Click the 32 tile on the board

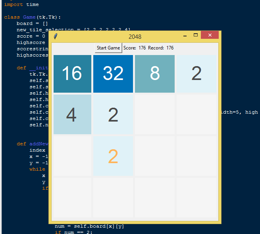point(113,74)
